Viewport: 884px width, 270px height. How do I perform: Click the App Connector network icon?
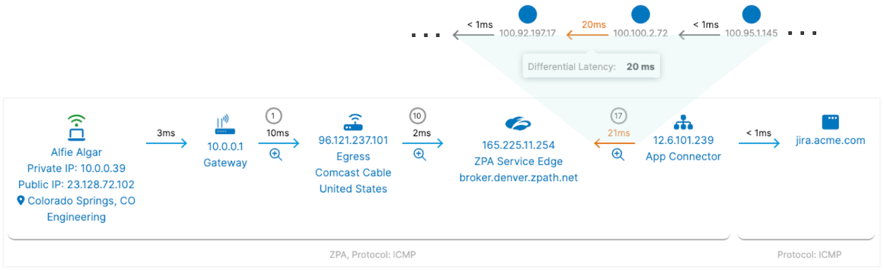pos(683,122)
